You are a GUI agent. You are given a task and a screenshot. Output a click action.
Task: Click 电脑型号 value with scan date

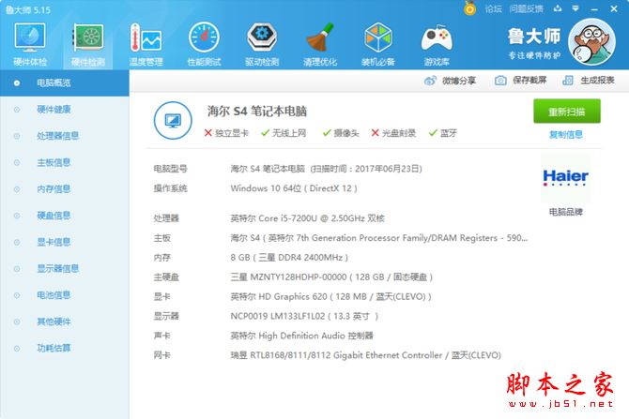point(326,169)
